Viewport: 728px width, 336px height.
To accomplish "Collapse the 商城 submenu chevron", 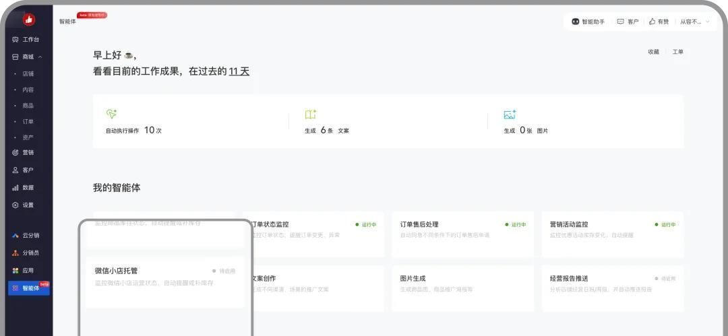I will coord(40,57).
